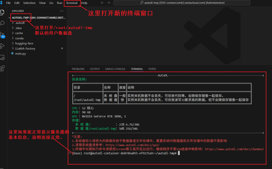
Task: Go back with the navigation arrow
Action: 102,3
